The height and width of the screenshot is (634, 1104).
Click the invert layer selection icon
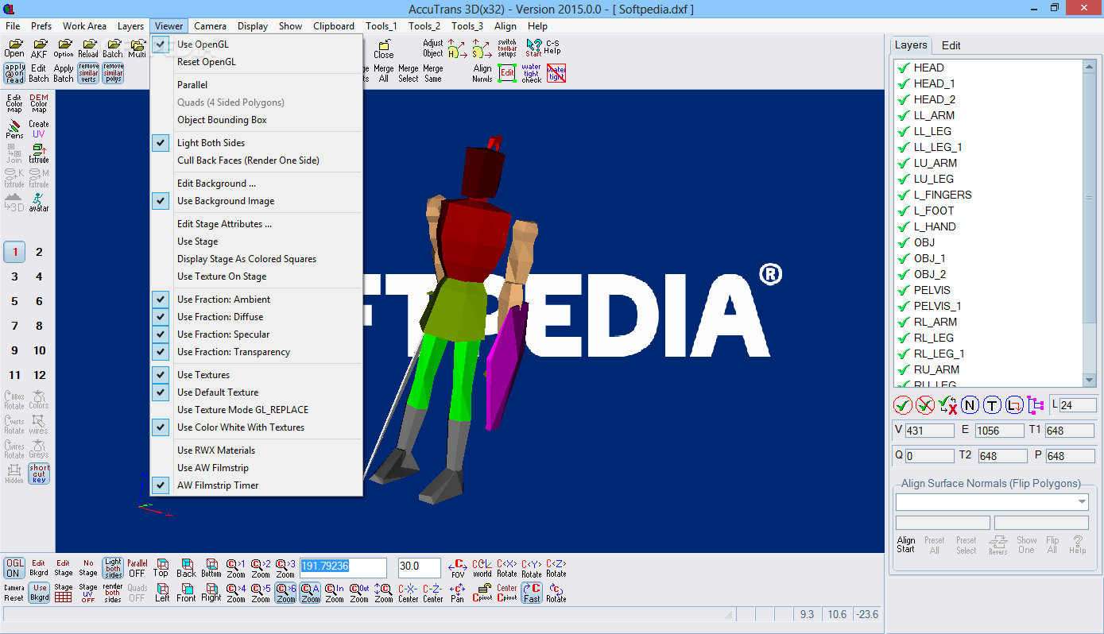[947, 405]
